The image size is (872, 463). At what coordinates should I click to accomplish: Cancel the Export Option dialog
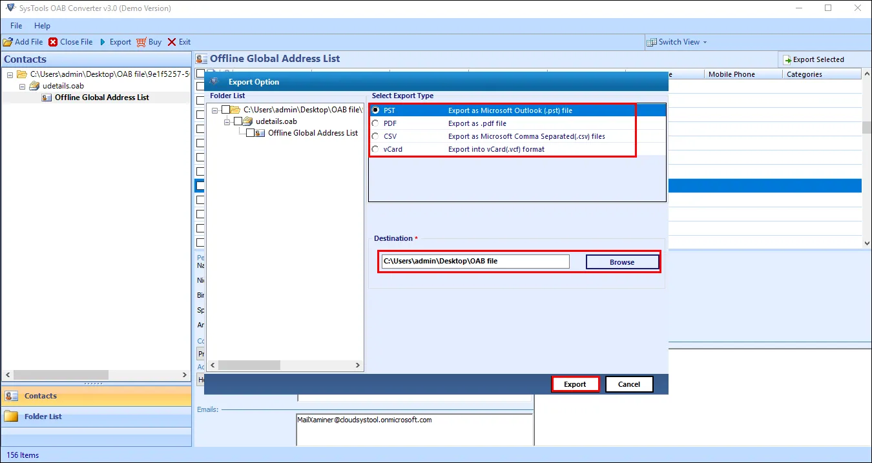pyautogui.click(x=629, y=384)
